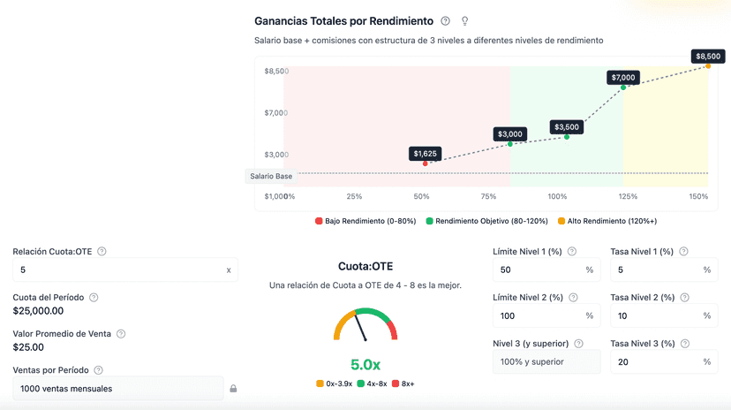
Task: Open help for Tasa Nivel 3 (%)
Action: 683,344
